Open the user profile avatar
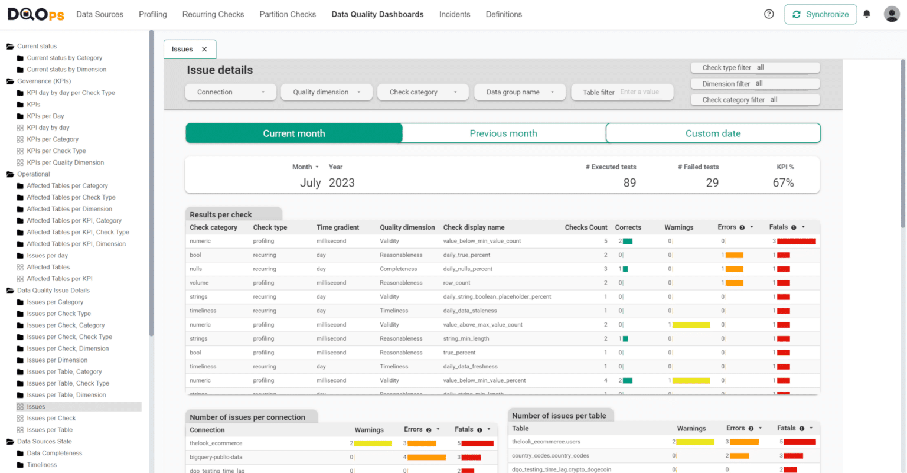Viewport: 907px width, 473px height. coord(891,14)
